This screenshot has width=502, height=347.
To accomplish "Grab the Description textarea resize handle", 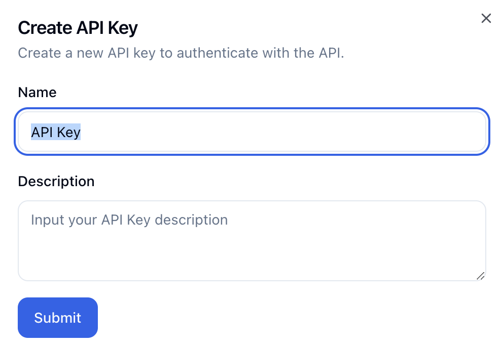I will pos(481,276).
